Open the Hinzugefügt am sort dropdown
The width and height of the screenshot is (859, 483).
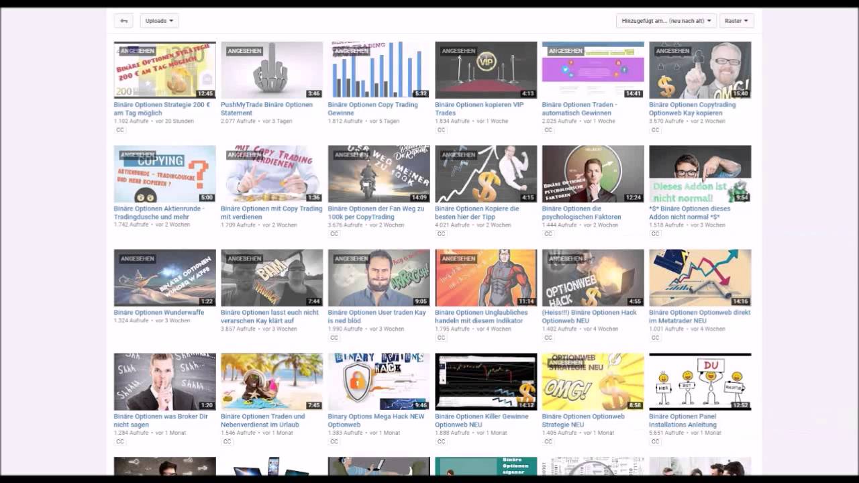point(666,21)
